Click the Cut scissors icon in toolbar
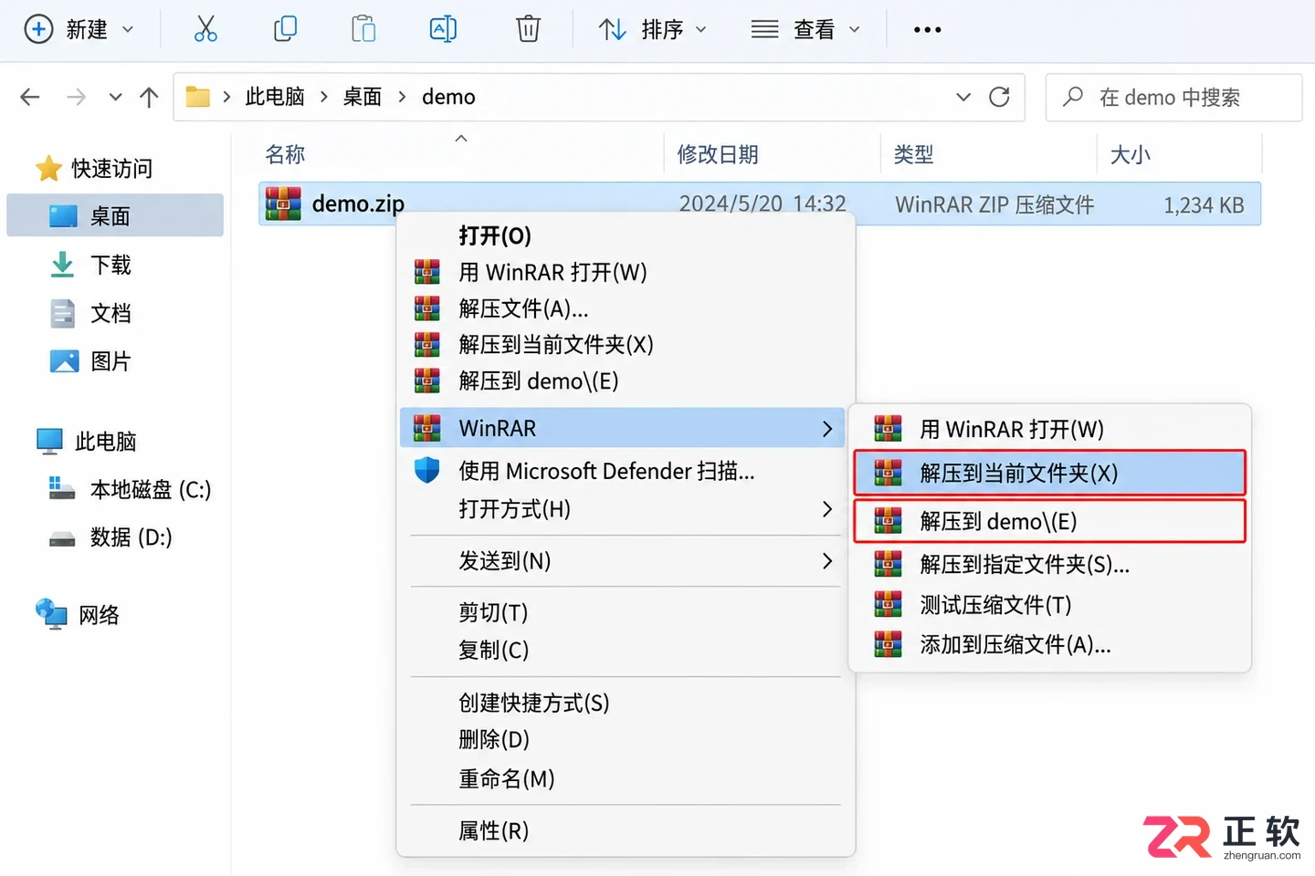The width and height of the screenshot is (1315, 876). (205, 29)
